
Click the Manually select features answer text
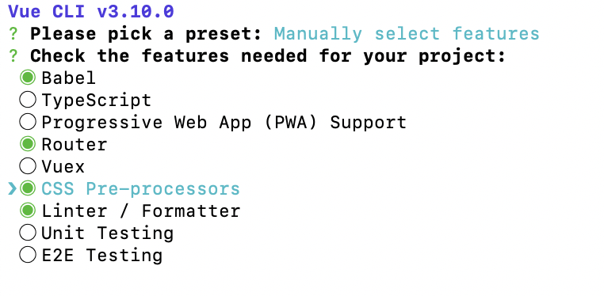[407, 34]
